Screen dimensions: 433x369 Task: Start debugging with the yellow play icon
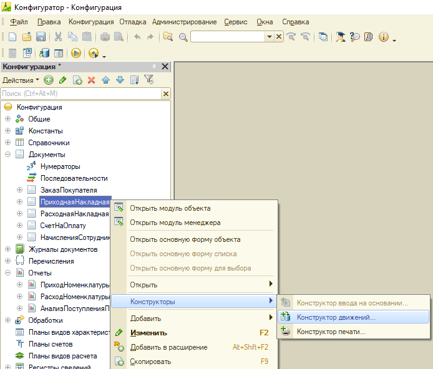pyautogui.click(x=76, y=53)
